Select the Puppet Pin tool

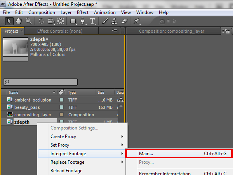137,21
